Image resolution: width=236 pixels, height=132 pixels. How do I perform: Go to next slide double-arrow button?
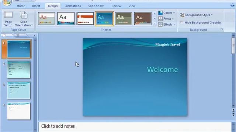point(233,114)
